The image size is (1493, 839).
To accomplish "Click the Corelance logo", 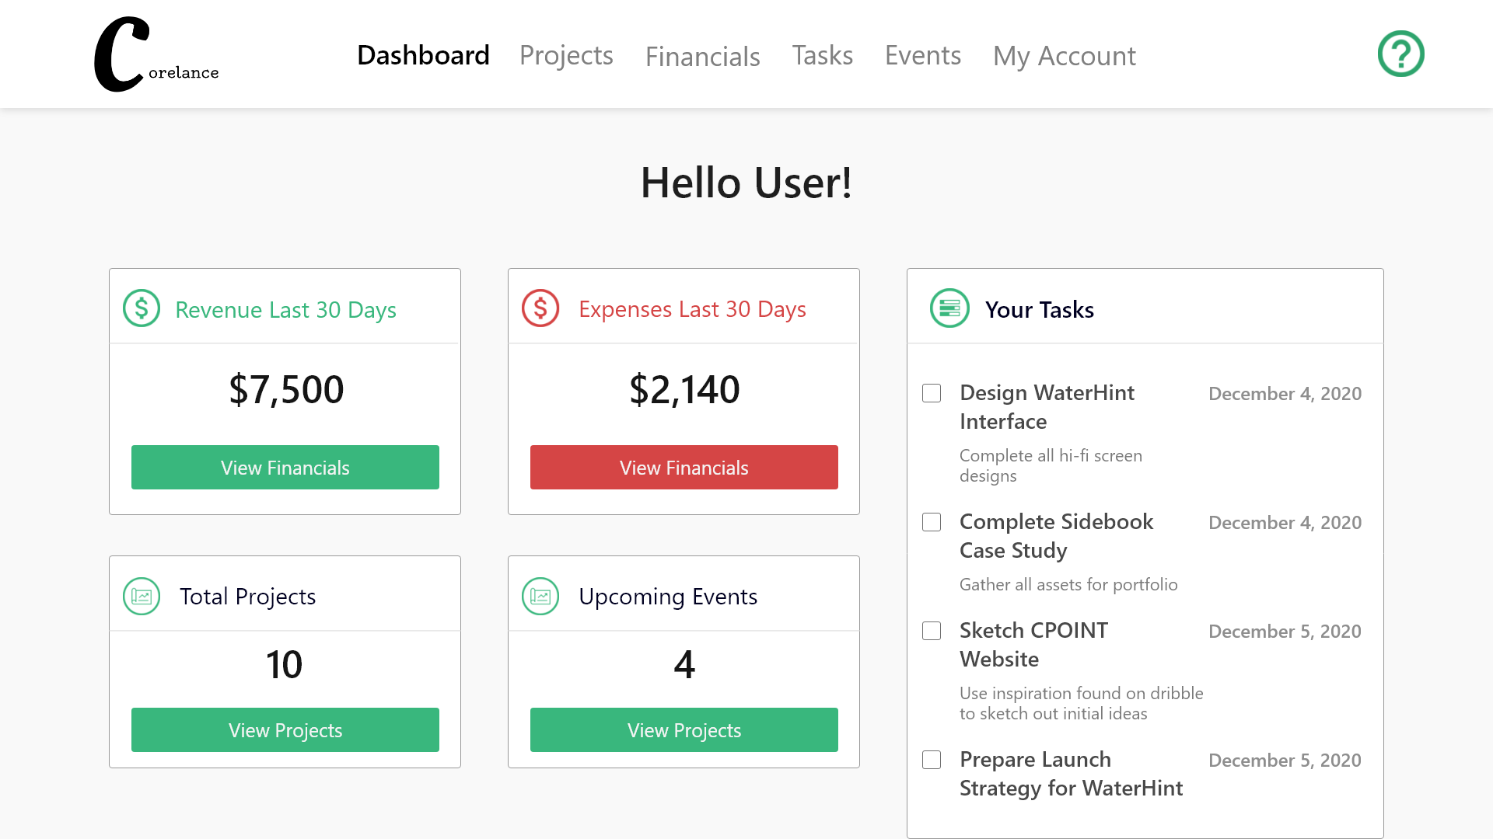I will [x=156, y=54].
